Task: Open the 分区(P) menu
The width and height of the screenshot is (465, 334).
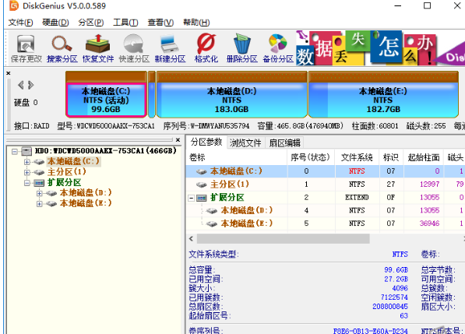Action: (x=91, y=23)
